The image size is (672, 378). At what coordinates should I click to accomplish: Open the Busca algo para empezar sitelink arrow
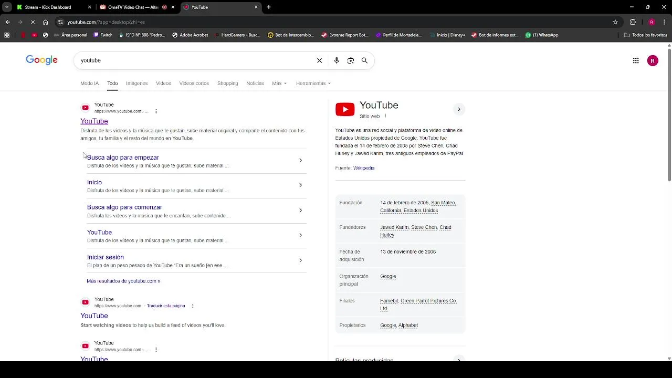(x=300, y=160)
